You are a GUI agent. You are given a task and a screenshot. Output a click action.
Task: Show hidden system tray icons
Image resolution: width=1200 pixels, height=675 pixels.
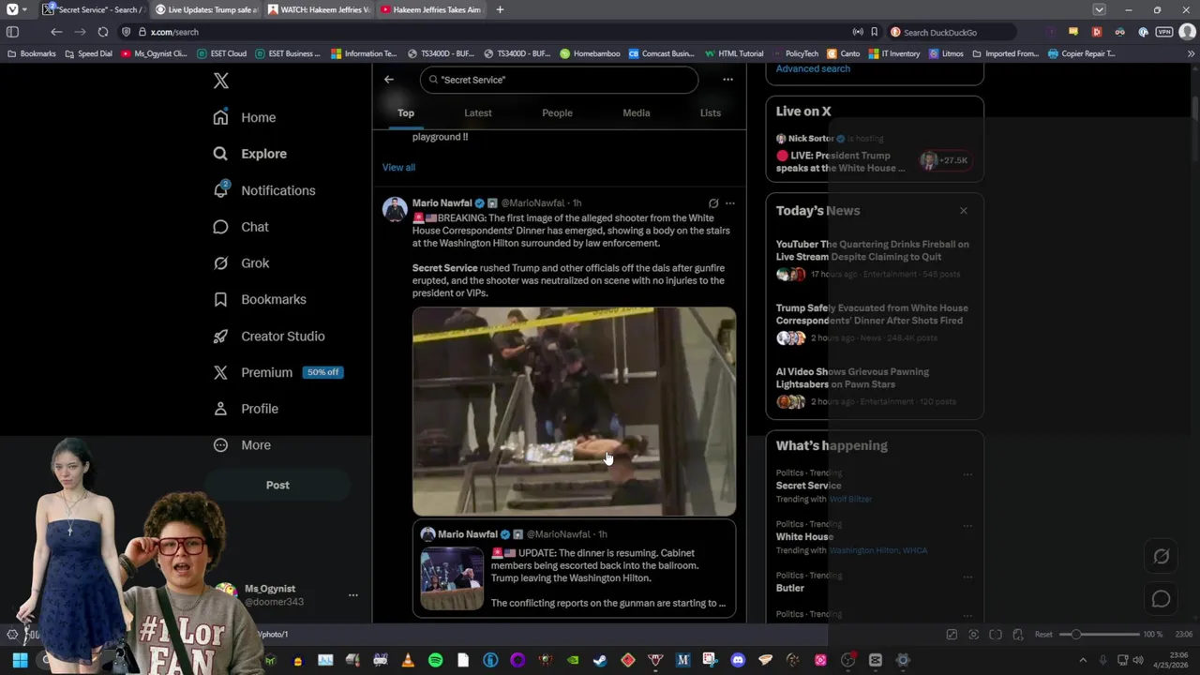click(1083, 660)
